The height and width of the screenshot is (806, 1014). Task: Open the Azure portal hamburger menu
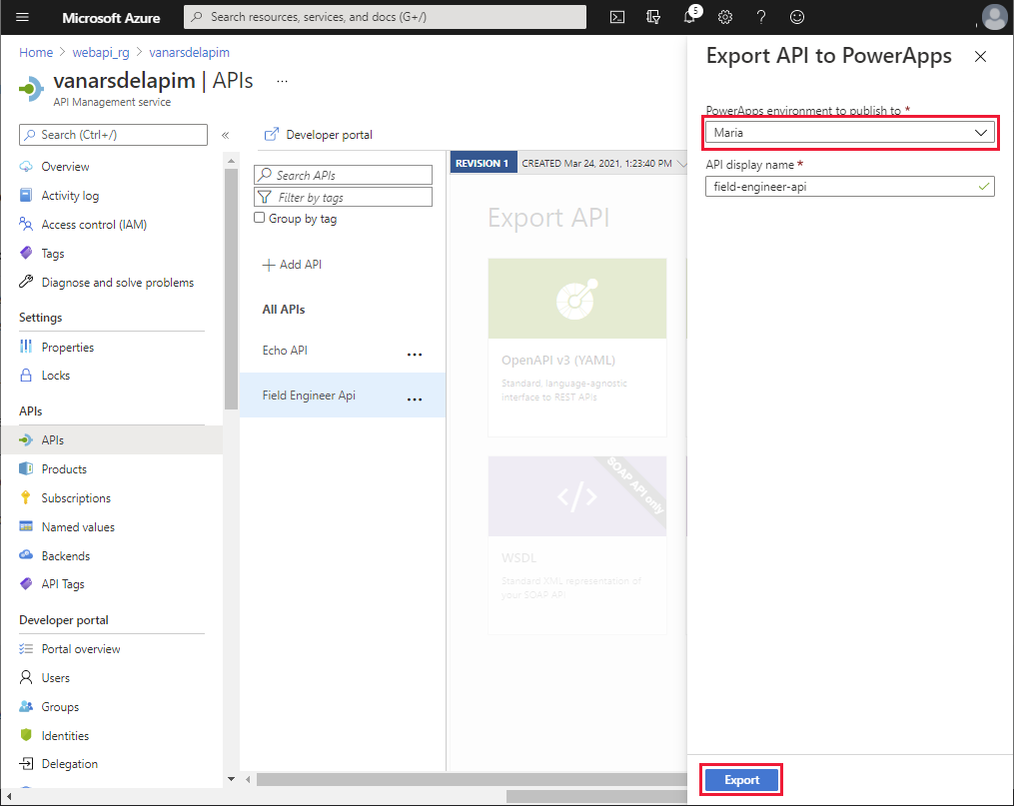tap(22, 17)
